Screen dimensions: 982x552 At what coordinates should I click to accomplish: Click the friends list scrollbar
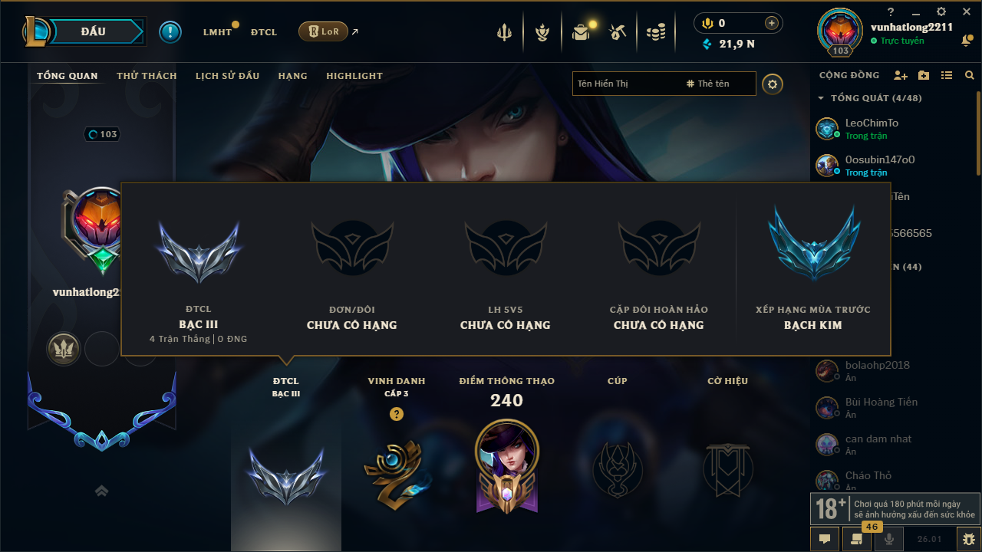pyautogui.click(x=978, y=130)
